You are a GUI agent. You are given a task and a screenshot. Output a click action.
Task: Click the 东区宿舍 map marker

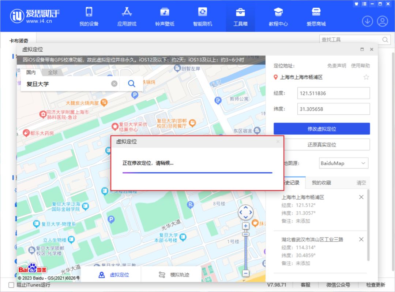coord(257,130)
